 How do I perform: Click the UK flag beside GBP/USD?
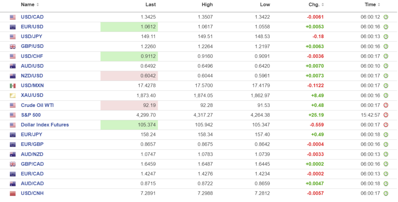coord(13,47)
